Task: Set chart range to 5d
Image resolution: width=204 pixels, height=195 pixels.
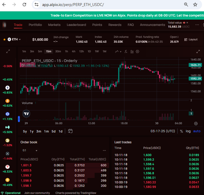Action: (x=54, y=131)
